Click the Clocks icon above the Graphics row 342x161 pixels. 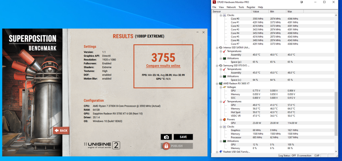point(225,127)
